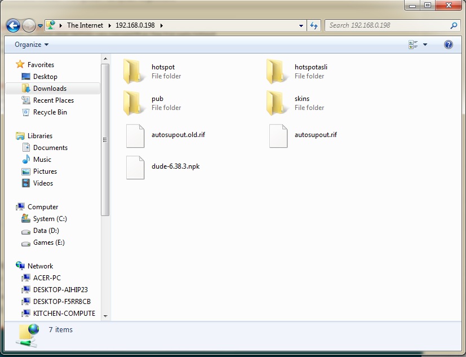Open the Help button on the toolbar
This screenshot has width=466, height=357.
[x=448, y=44]
